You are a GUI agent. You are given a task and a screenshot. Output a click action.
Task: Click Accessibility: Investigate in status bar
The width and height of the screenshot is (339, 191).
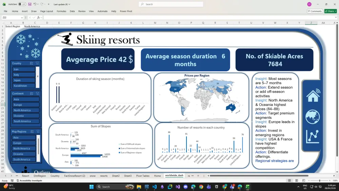coord(29,180)
